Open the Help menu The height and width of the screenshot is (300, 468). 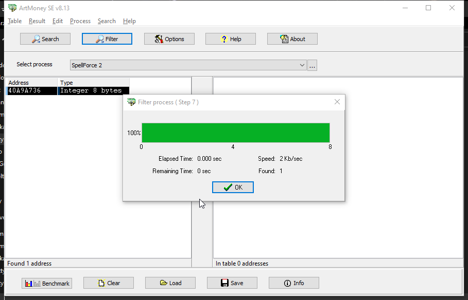coord(129,21)
